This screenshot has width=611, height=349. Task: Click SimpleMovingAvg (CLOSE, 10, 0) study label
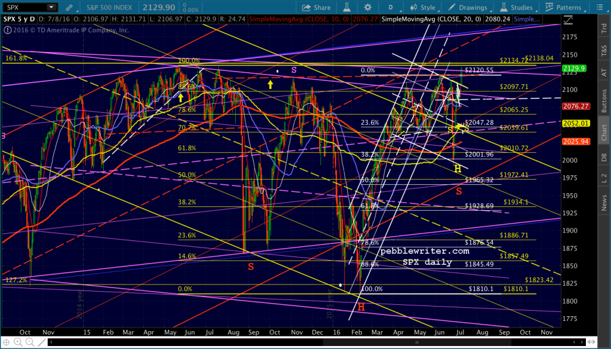pos(300,18)
